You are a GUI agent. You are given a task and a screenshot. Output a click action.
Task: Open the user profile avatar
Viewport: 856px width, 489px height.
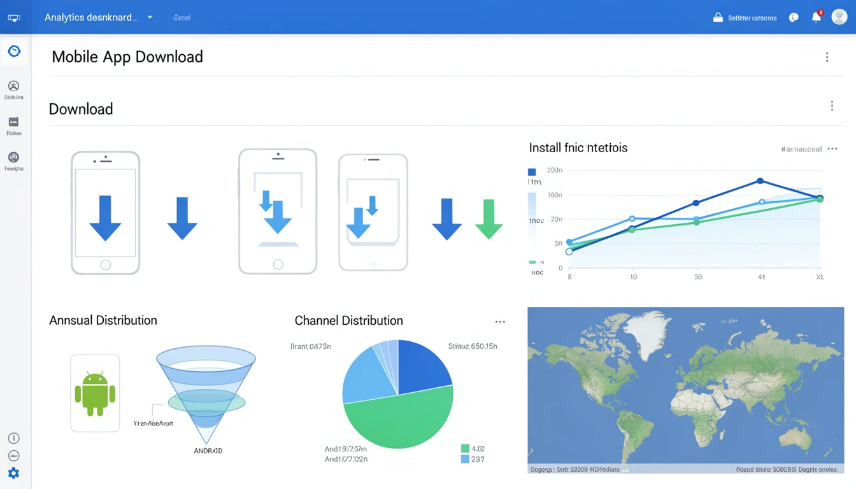pos(839,17)
